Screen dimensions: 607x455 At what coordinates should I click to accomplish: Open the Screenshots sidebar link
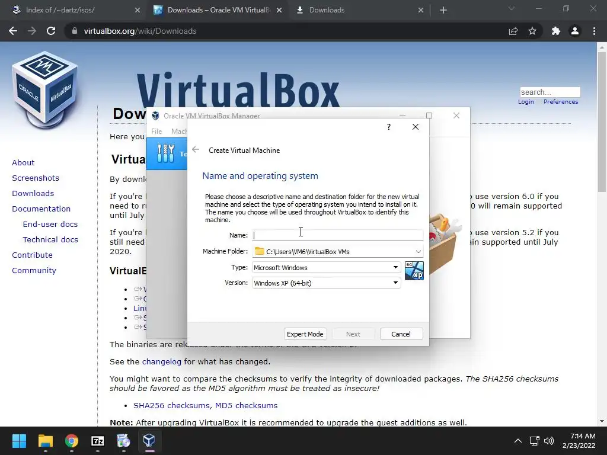[36, 178]
